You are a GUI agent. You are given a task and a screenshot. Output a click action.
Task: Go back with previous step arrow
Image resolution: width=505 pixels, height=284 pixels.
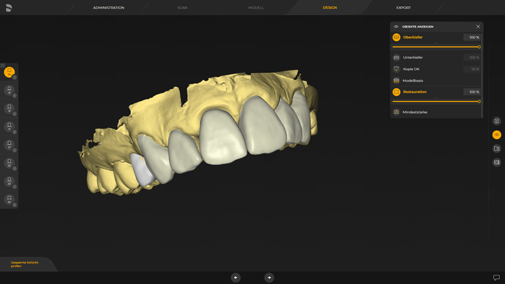pos(236,277)
